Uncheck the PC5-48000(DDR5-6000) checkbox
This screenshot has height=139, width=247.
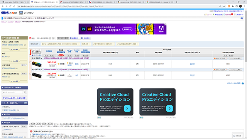(x=3, y=45)
